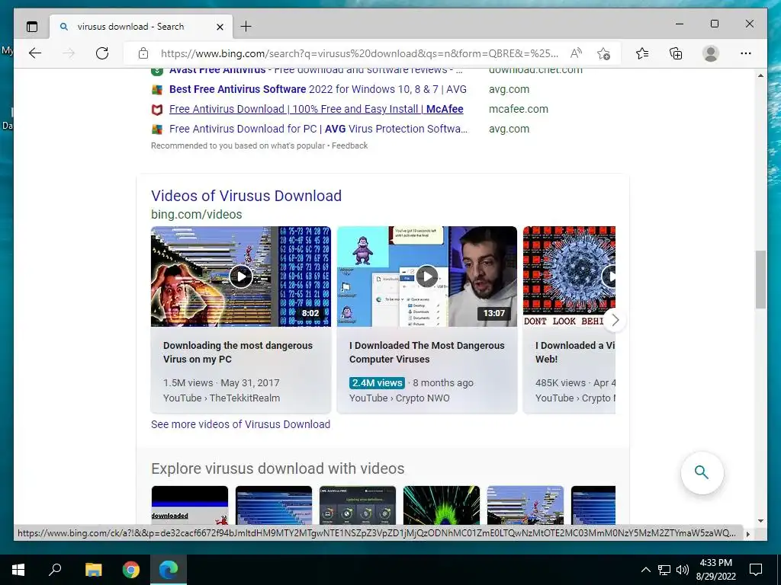Click See more videos of Virusus Download
Screen dimensions: 781x585
[x=240, y=424]
